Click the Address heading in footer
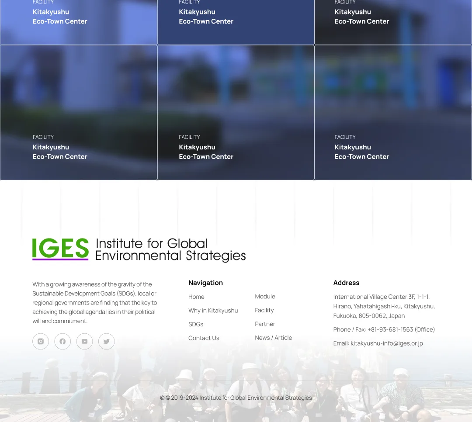Image resolution: width=472 pixels, height=422 pixels. coord(346,283)
